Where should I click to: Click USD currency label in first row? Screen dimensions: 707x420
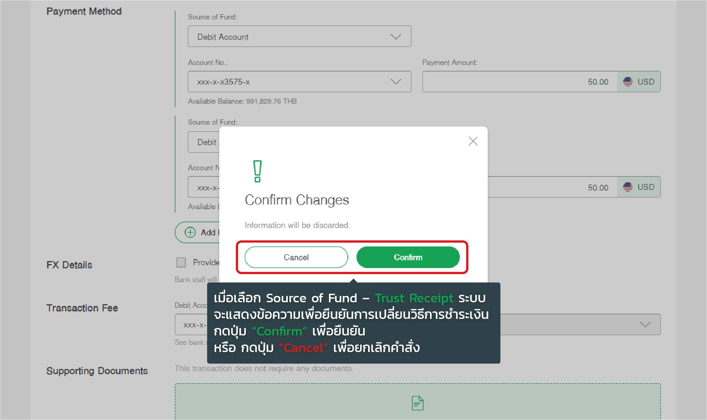click(x=646, y=82)
